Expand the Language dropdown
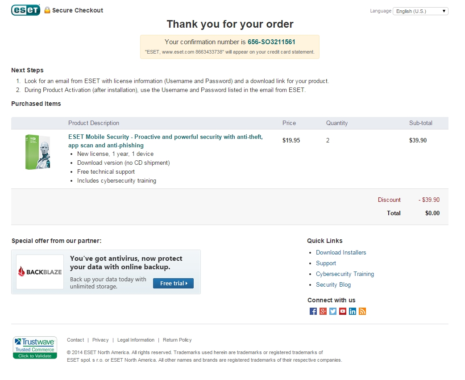The height and width of the screenshot is (380, 465). [420, 11]
